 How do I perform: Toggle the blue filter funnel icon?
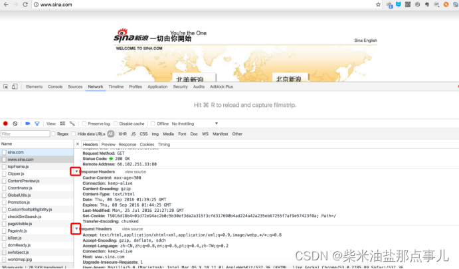[37, 124]
